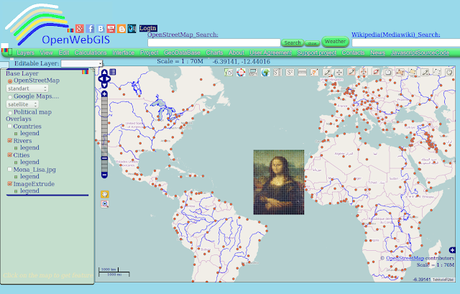Pan the map down with arrow

pos(104,85)
